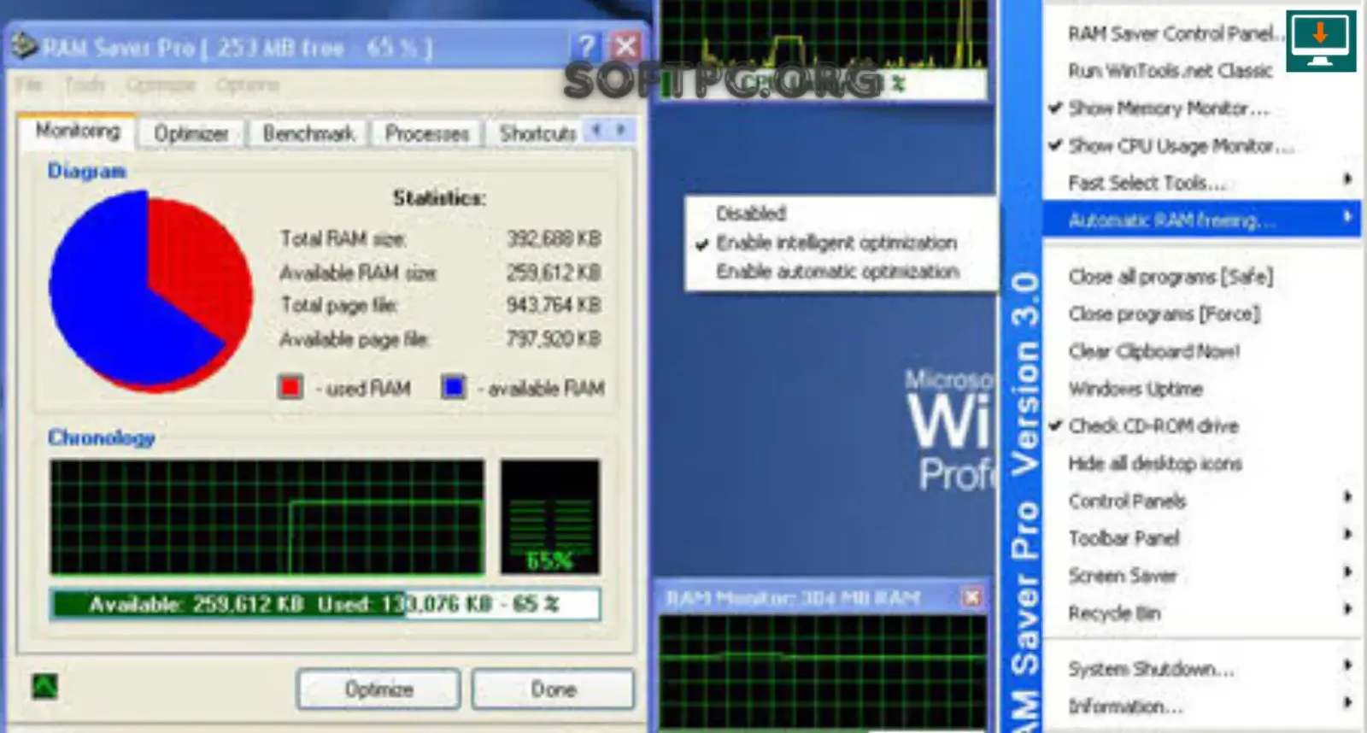This screenshot has height=733, width=1367.
Task: Click the Optimize button
Action: tap(378, 689)
